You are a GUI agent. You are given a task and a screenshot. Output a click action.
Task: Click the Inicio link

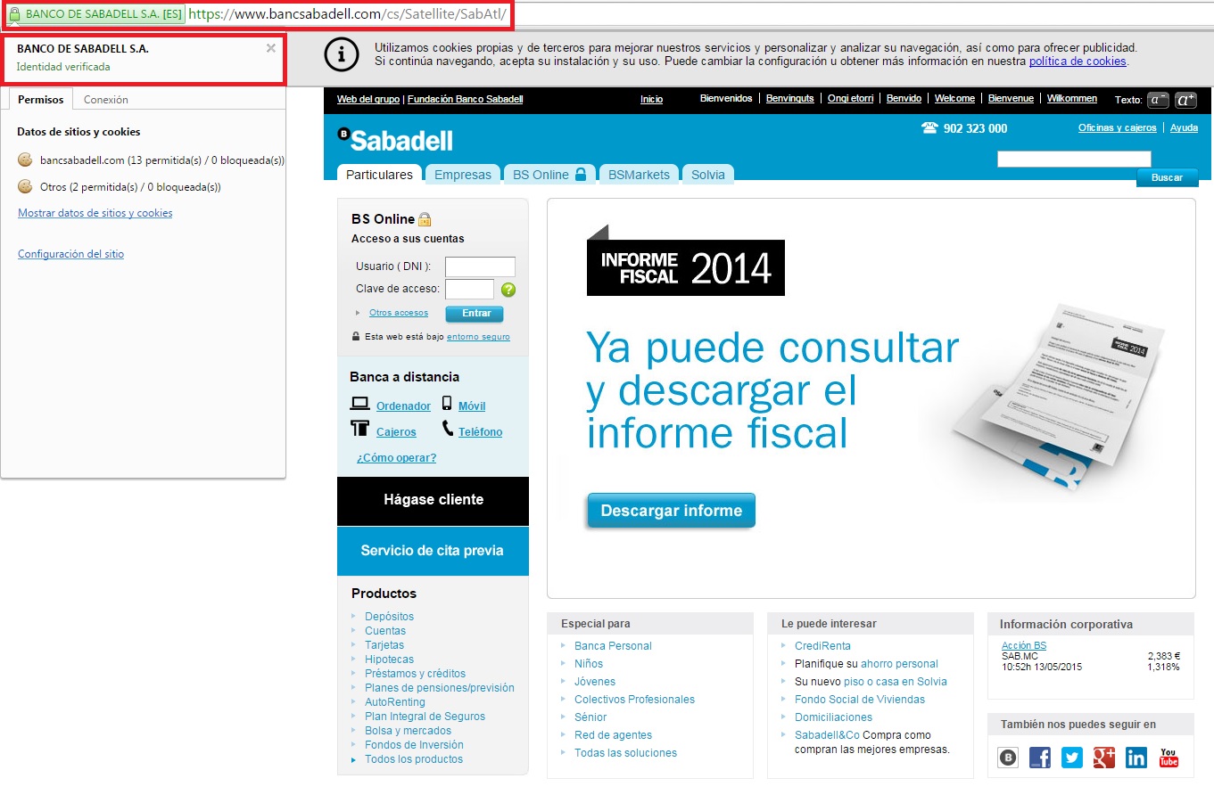[x=651, y=99]
